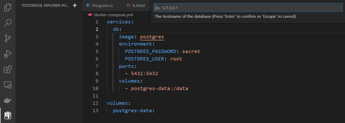This screenshot has width=345, height=123.
Task: Click the POSTGRESQL EXPLORER panel title
Action: (45, 5)
